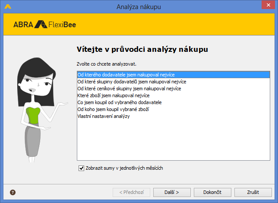278x203 pixels.
Task: Pick 'Co jsem koupil od vybraného dodavatele'
Action: coord(174,102)
